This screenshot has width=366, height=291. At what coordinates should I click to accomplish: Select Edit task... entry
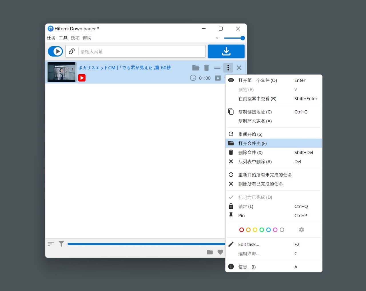[x=274, y=244]
